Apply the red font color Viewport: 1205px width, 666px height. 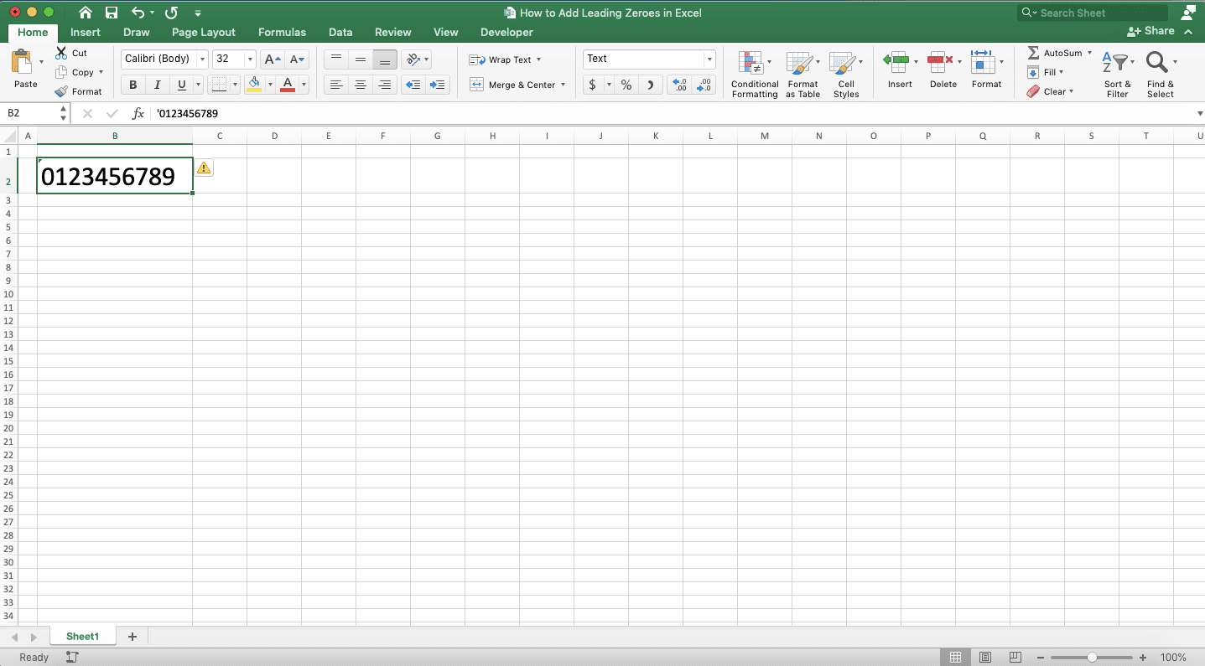tap(288, 85)
